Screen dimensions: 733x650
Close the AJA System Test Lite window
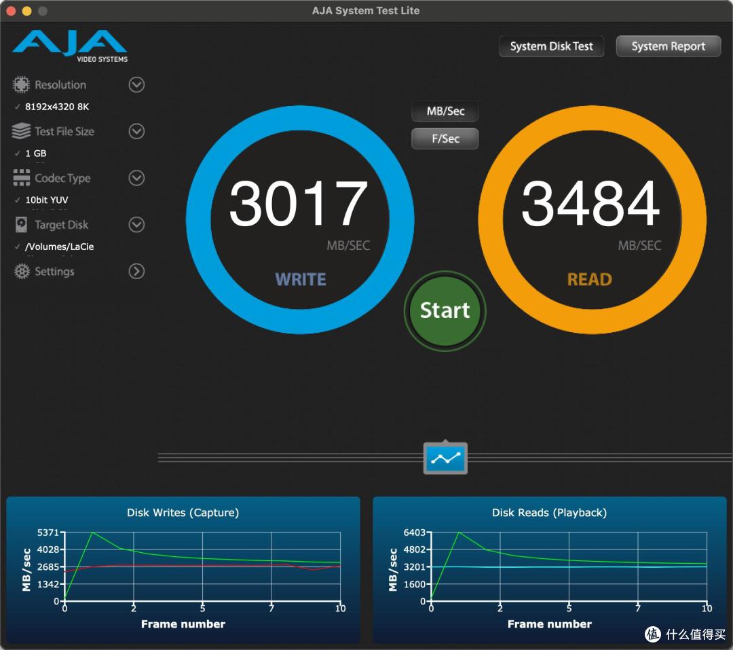pyautogui.click(x=11, y=11)
